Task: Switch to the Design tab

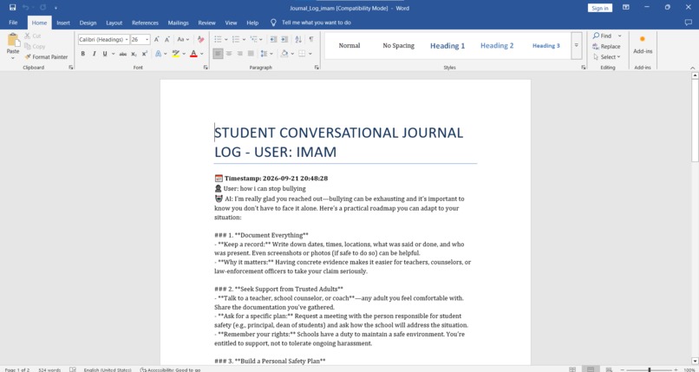Action: coord(88,23)
